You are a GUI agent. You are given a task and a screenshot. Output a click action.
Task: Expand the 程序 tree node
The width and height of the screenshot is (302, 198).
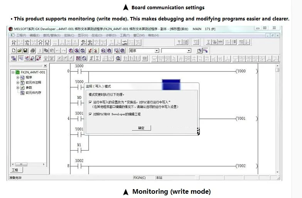18,78
